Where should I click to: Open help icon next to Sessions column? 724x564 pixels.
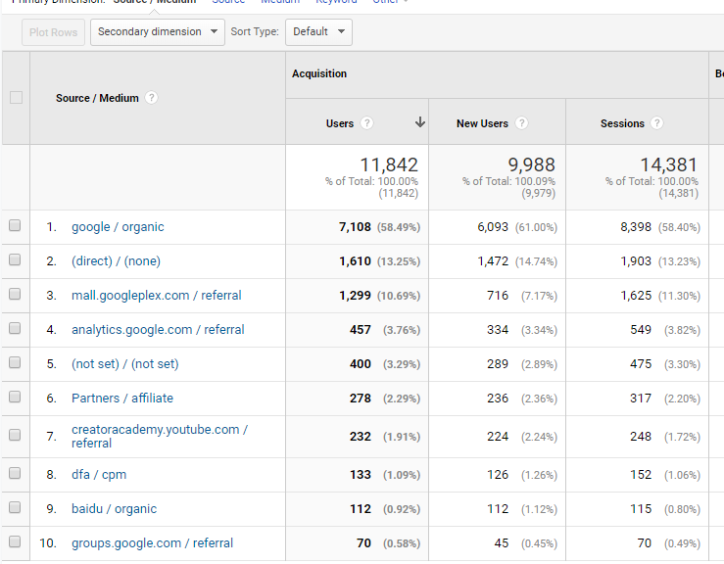pos(656,123)
